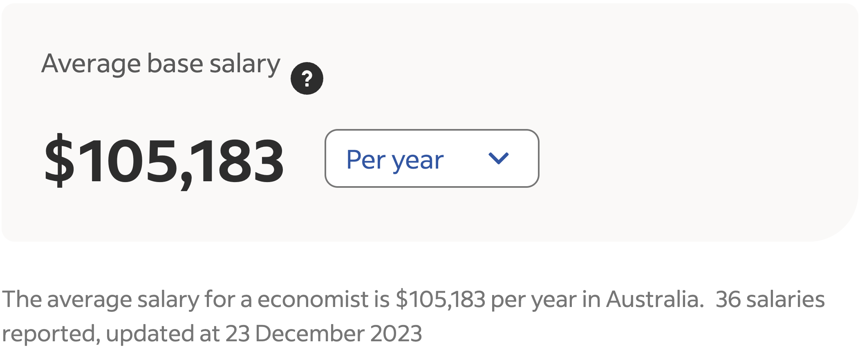
Task: Click the word economist in the description
Action: click(x=313, y=299)
